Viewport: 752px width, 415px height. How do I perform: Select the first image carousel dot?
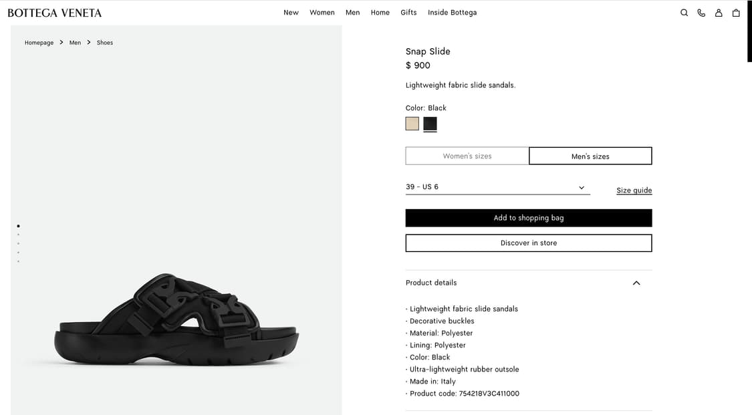(x=18, y=226)
